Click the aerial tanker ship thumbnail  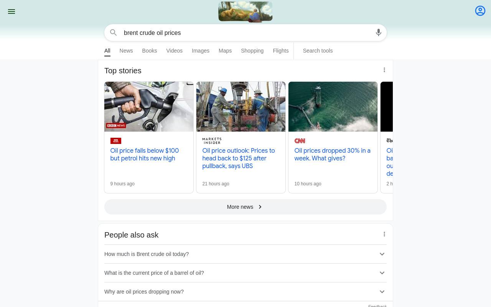[x=333, y=107]
